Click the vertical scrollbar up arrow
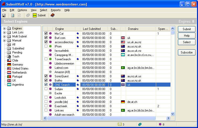The width and height of the screenshot is (198, 128). tap(172, 29)
